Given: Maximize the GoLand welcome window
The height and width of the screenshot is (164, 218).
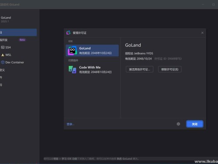Looking at the screenshot, I should point(213,4).
